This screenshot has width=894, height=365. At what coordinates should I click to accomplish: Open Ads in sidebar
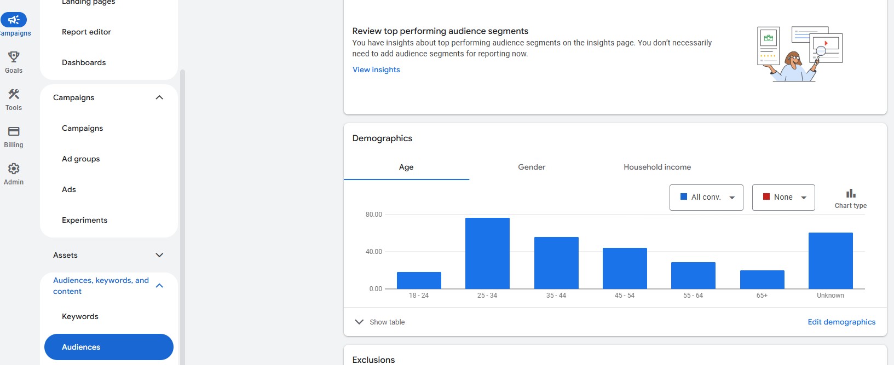pyautogui.click(x=69, y=189)
